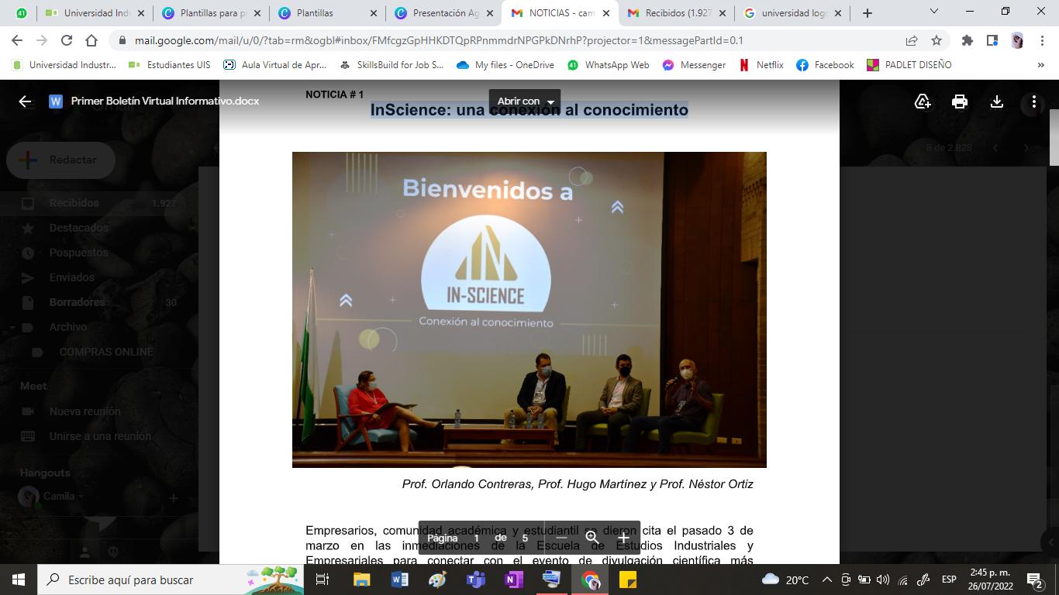Switch to Universidad Ind tab

tap(95, 13)
